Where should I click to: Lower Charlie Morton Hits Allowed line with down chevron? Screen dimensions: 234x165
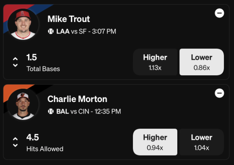point(15,145)
